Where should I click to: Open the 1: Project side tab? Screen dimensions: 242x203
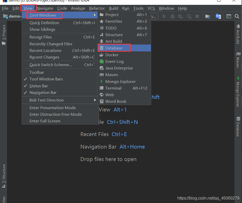tap(4, 35)
